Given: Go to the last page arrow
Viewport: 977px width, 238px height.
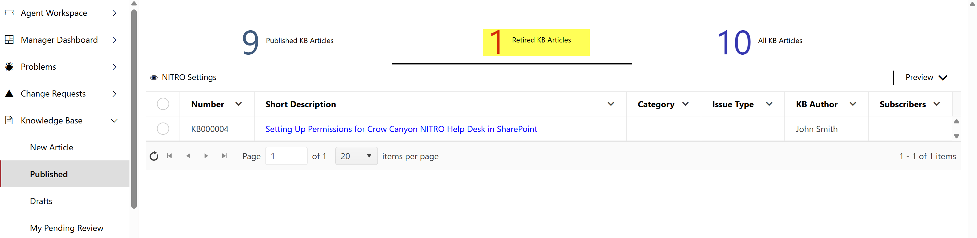Looking at the screenshot, I should [224, 156].
